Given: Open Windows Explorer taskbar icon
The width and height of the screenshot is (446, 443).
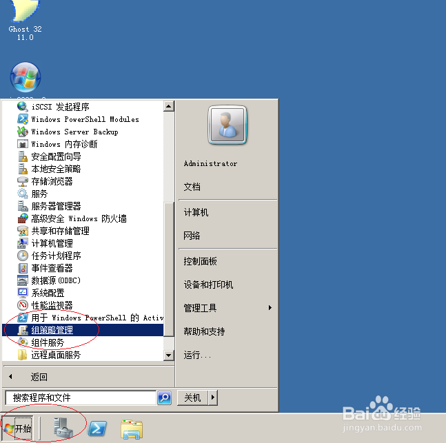Looking at the screenshot, I should (x=132, y=429).
